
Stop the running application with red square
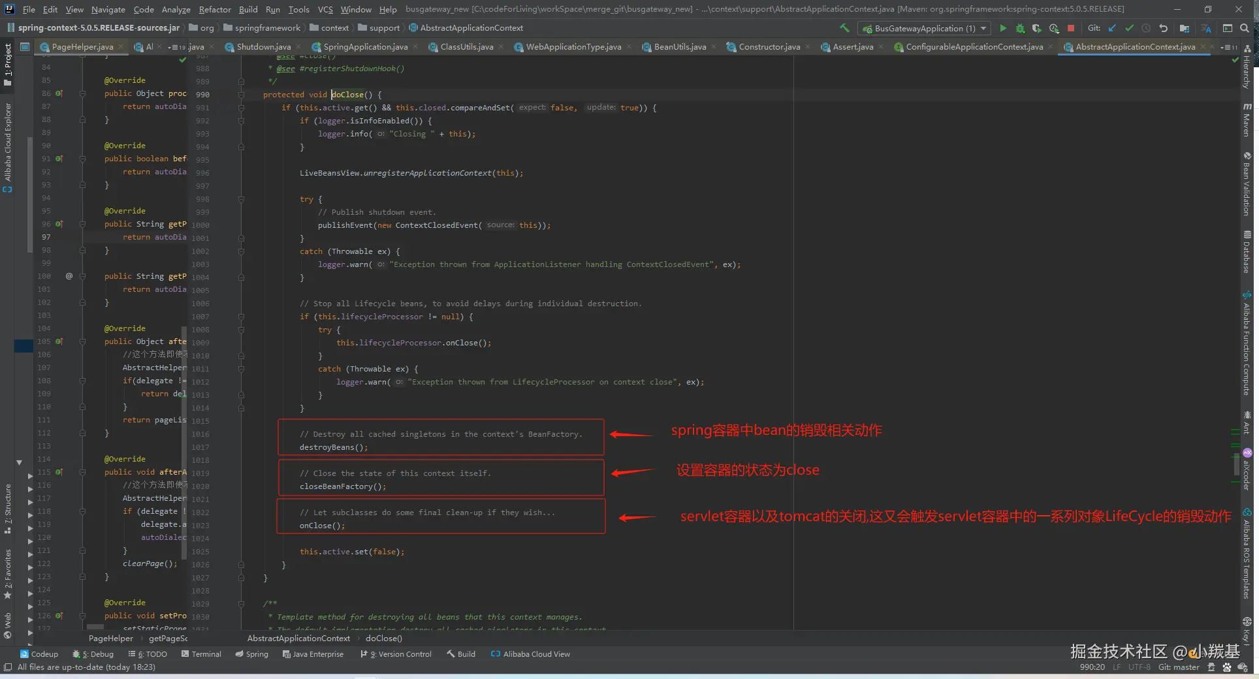point(1071,28)
